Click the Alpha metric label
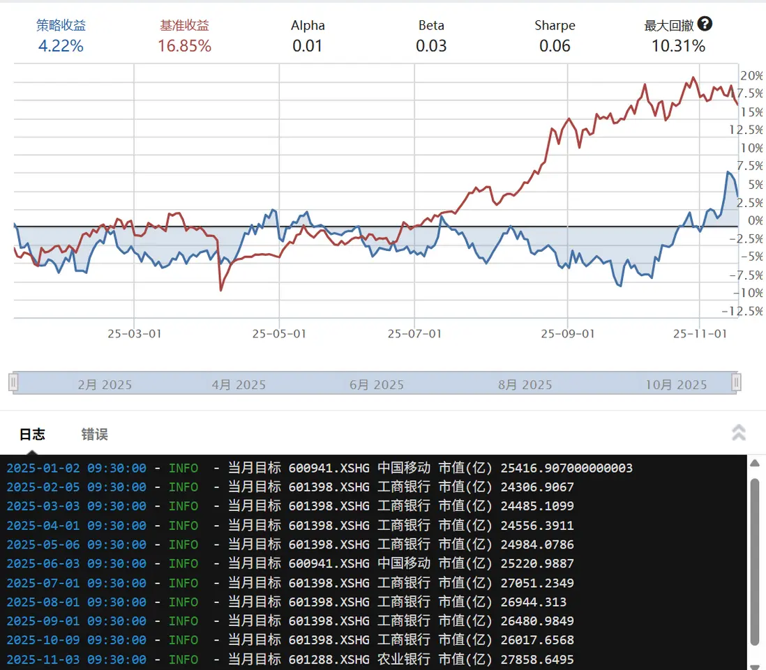This screenshot has width=766, height=670. [308, 24]
